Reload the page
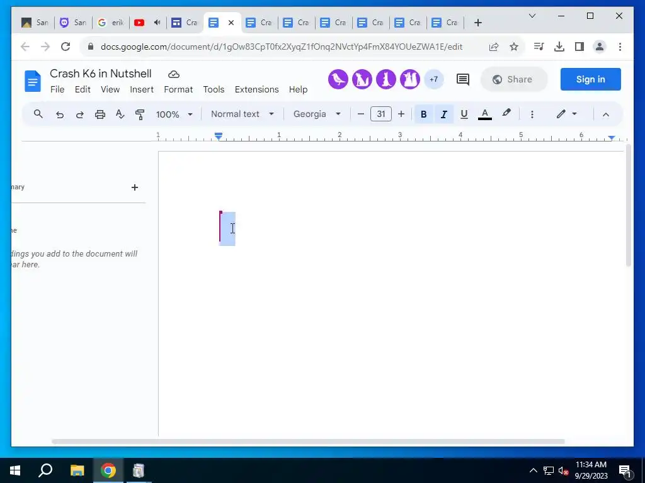The width and height of the screenshot is (645, 483). (x=66, y=47)
